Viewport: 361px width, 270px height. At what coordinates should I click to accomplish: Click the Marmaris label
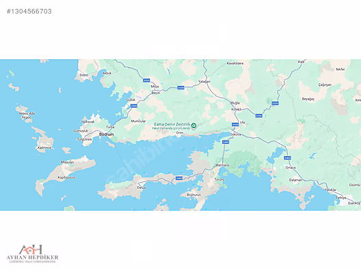click(222, 165)
